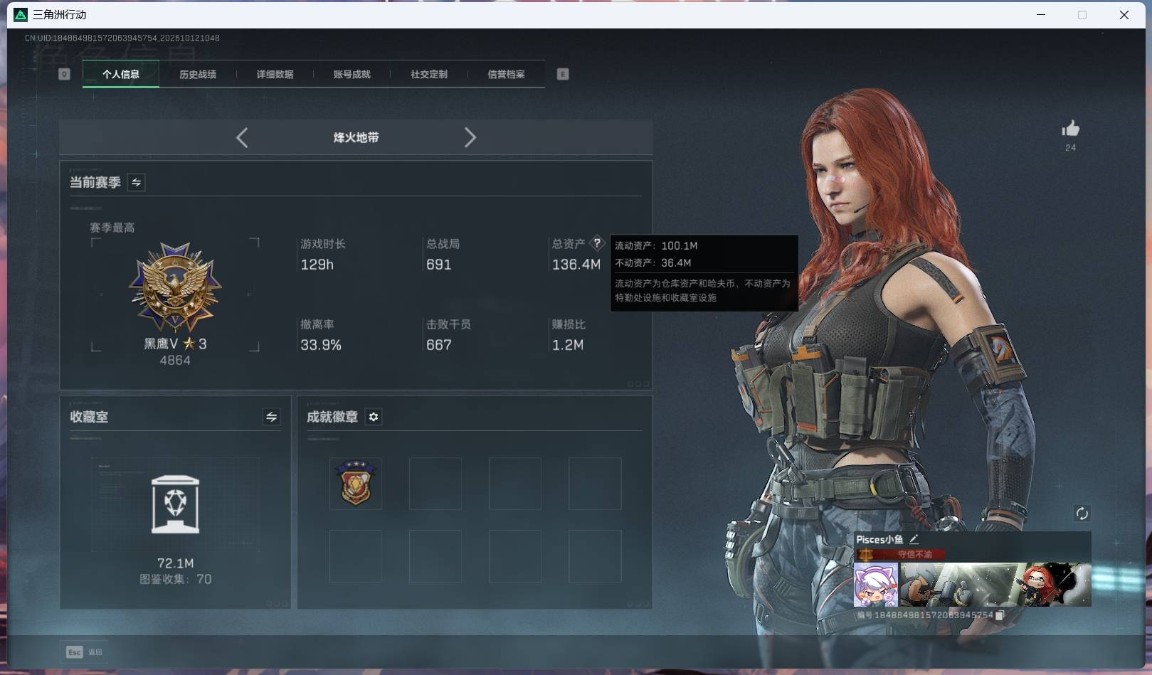
Task: Go to the 社交定制 tab
Action: (429, 74)
